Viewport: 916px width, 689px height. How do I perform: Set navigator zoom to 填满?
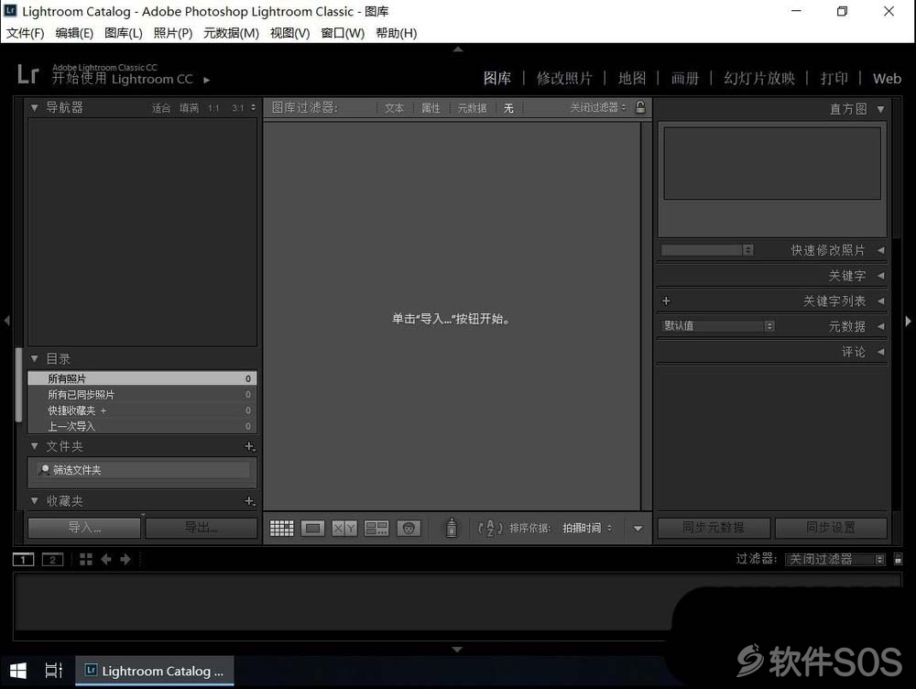click(190, 107)
